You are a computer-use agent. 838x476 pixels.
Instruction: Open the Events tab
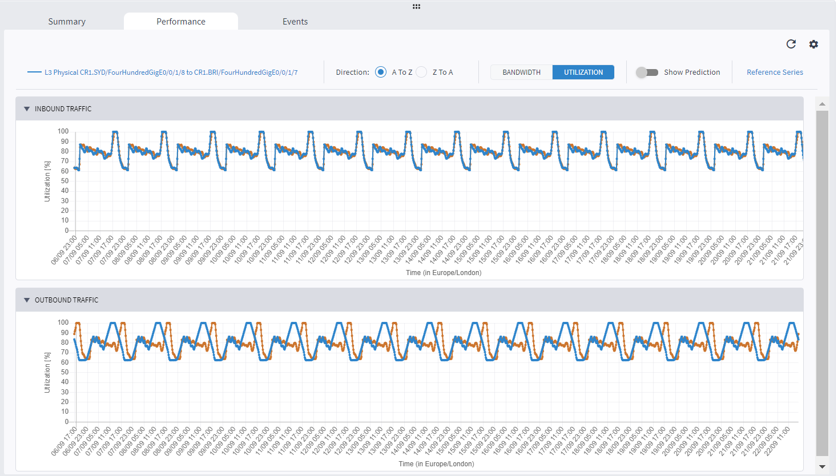point(295,21)
